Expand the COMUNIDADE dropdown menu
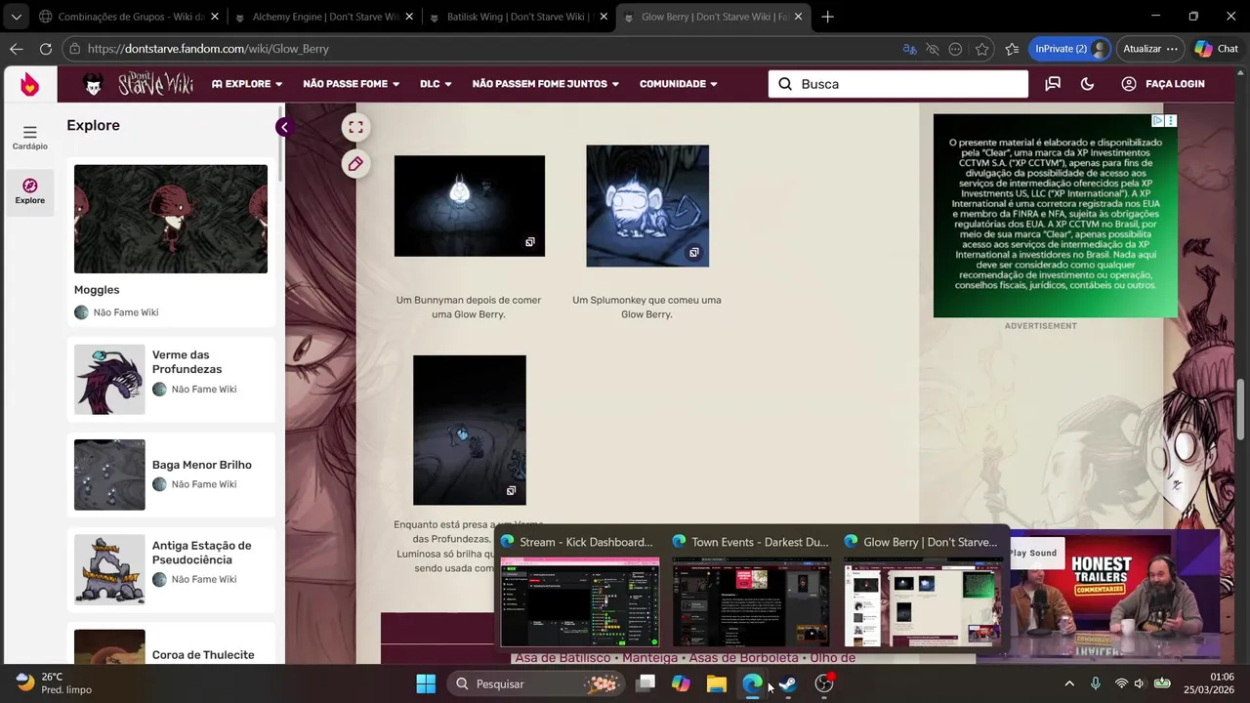Screen dimensions: 1250x703 pyautogui.click(x=679, y=84)
